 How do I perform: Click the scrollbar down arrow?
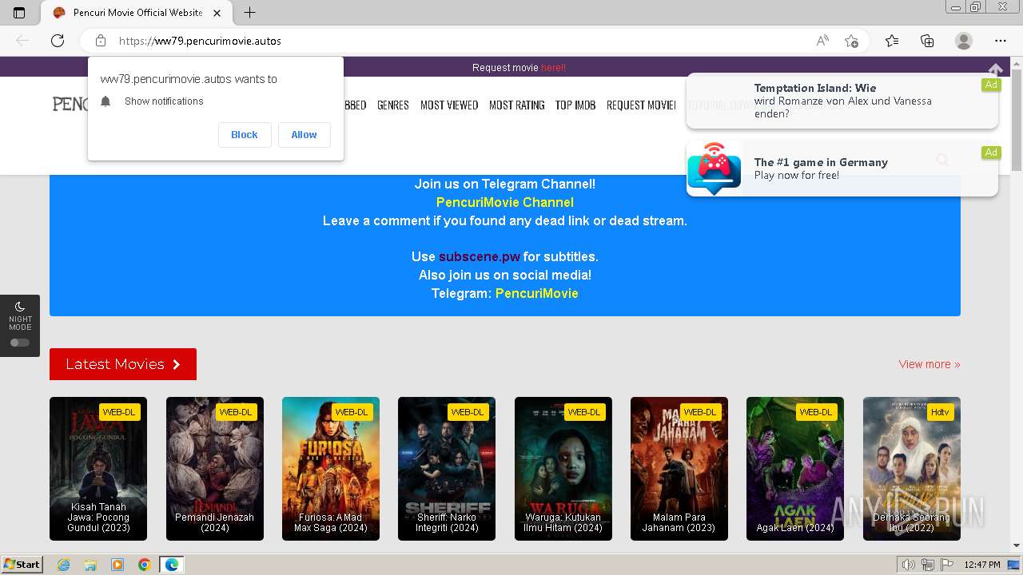point(1017,545)
